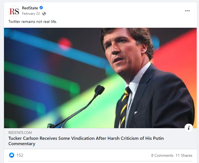Click the RedState RS profile logo
199x163 pixels.
(x=14, y=11)
